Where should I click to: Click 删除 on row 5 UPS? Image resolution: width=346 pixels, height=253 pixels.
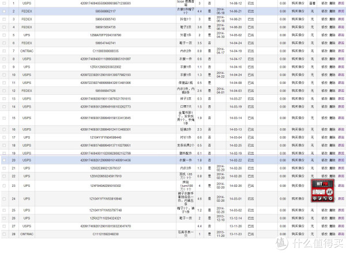pos(332,34)
